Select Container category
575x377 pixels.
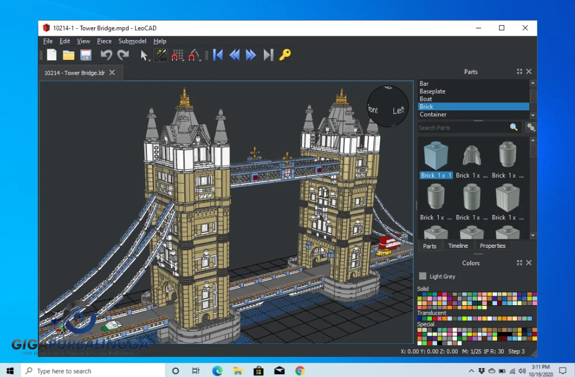(474, 114)
